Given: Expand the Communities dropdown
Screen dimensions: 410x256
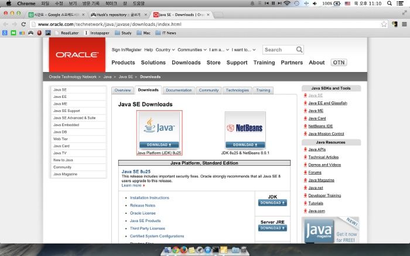Looking at the screenshot, I should click(192, 50).
